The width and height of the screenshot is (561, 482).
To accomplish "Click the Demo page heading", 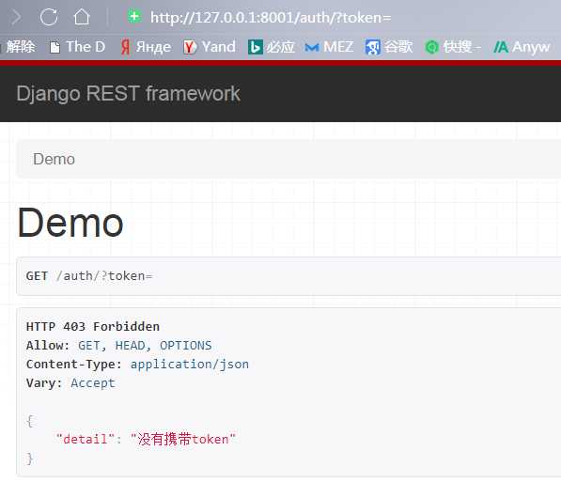I will click(70, 223).
